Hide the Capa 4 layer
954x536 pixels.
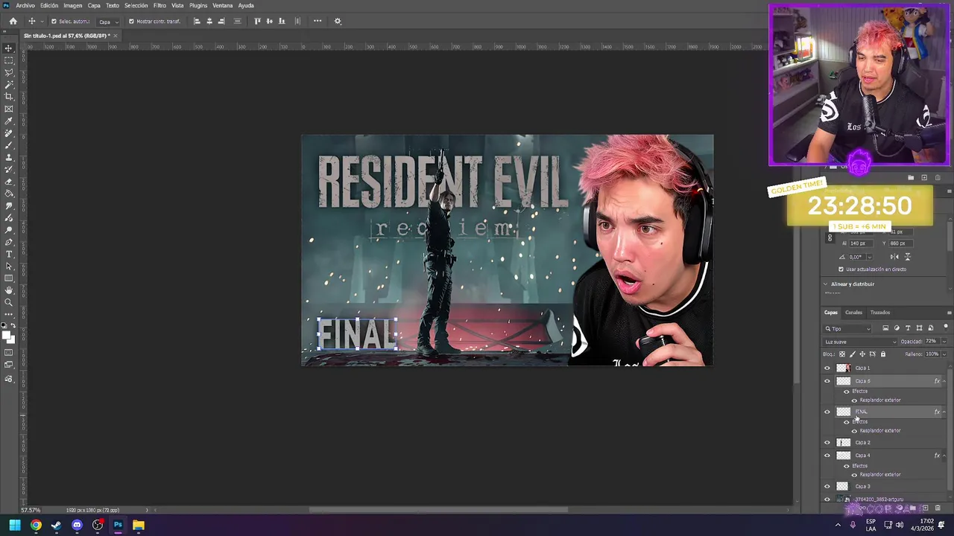827,456
